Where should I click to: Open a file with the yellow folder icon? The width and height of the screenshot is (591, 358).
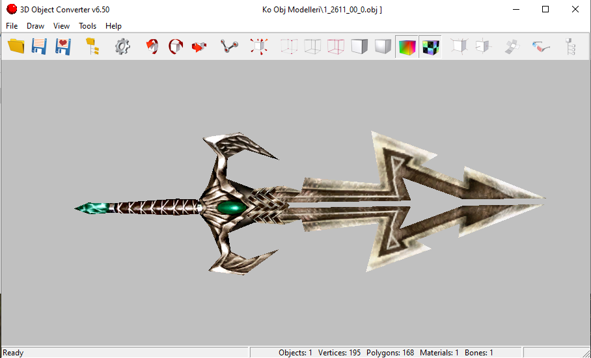(16, 47)
